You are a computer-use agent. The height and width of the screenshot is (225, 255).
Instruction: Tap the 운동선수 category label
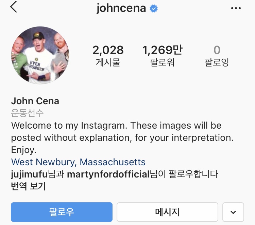(27, 113)
